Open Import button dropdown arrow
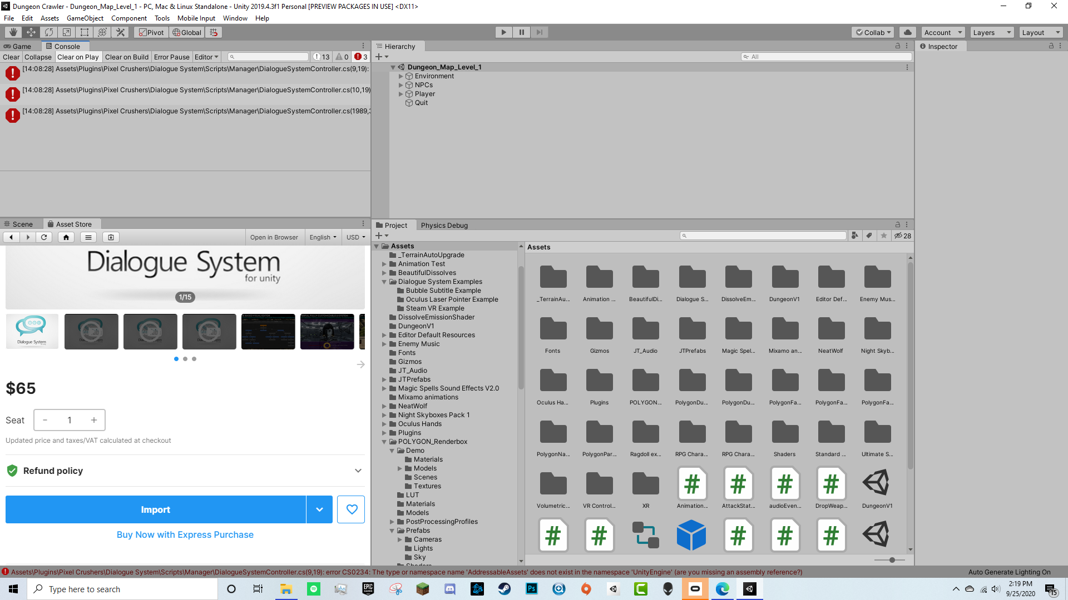1068x600 pixels. tap(319, 509)
